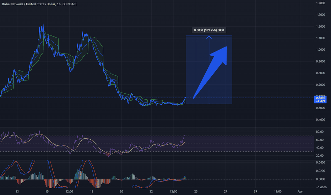
Task: Select the 0.7000 price axis label
Action: [x=320, y=85]
